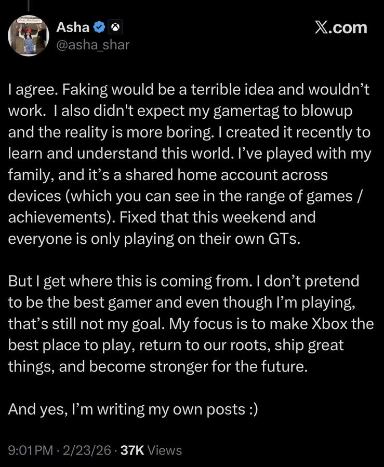Click the 37K view count number

click(132, 450)
